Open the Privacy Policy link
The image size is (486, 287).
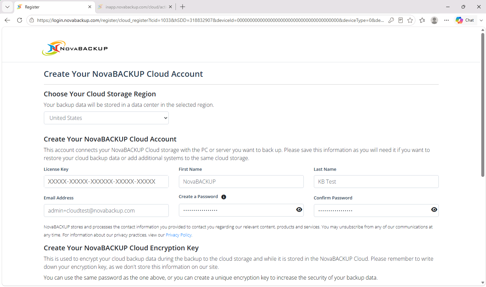(179, 235)
